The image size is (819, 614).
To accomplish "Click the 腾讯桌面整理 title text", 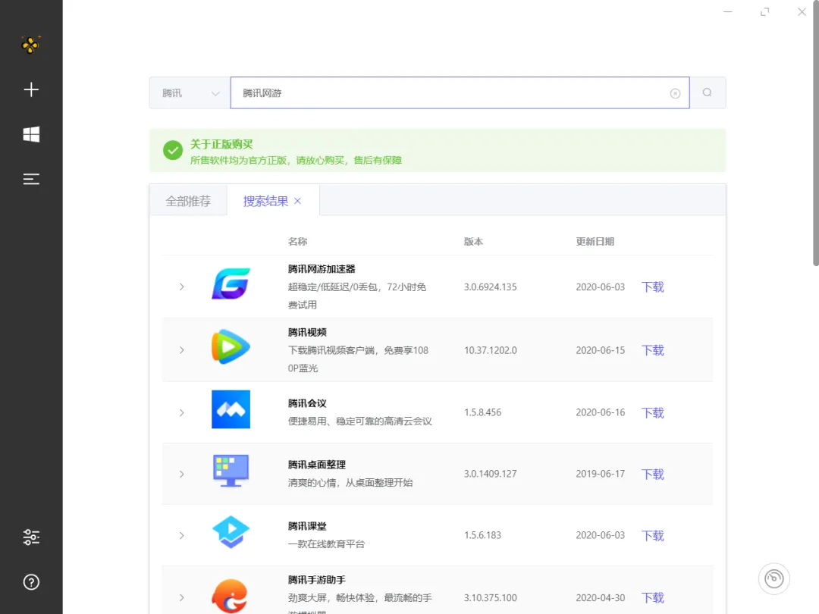I will [x=317, y=465].
